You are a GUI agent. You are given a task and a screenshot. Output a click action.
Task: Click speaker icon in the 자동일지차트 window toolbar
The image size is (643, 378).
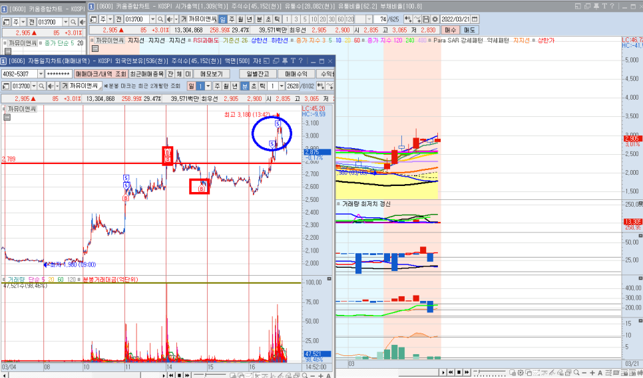(x=50, y=86)
